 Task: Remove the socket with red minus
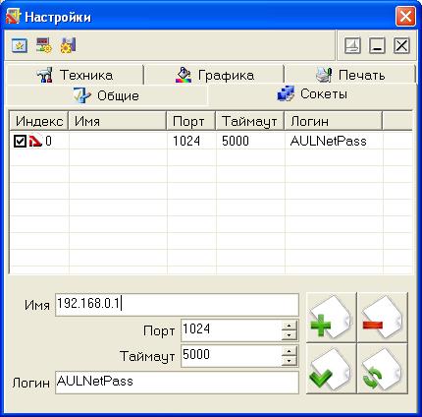(x=382, y=318)
